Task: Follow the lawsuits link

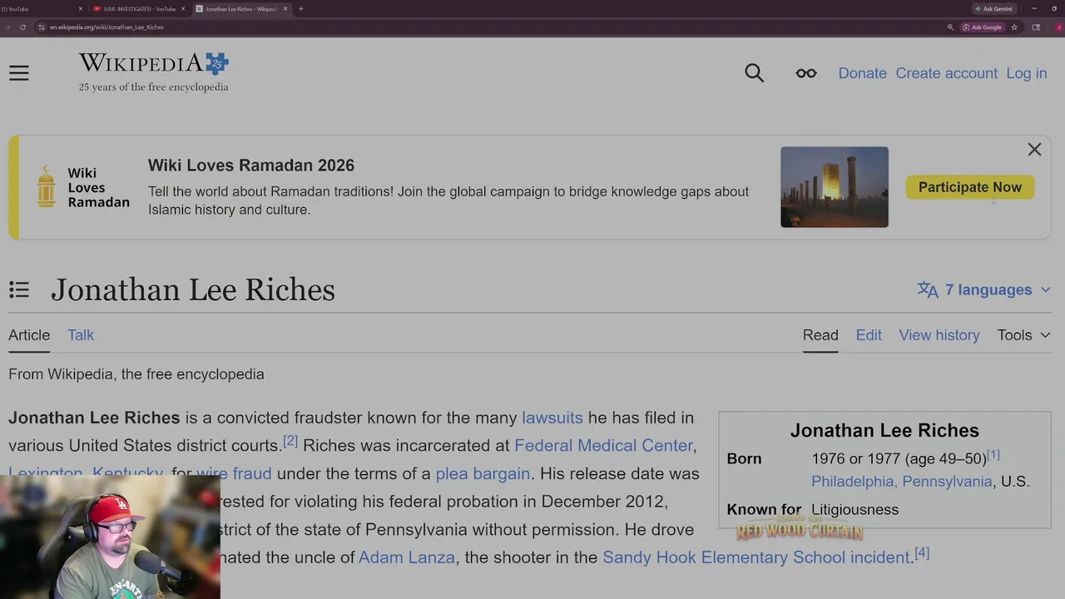Action: [552, 418]
